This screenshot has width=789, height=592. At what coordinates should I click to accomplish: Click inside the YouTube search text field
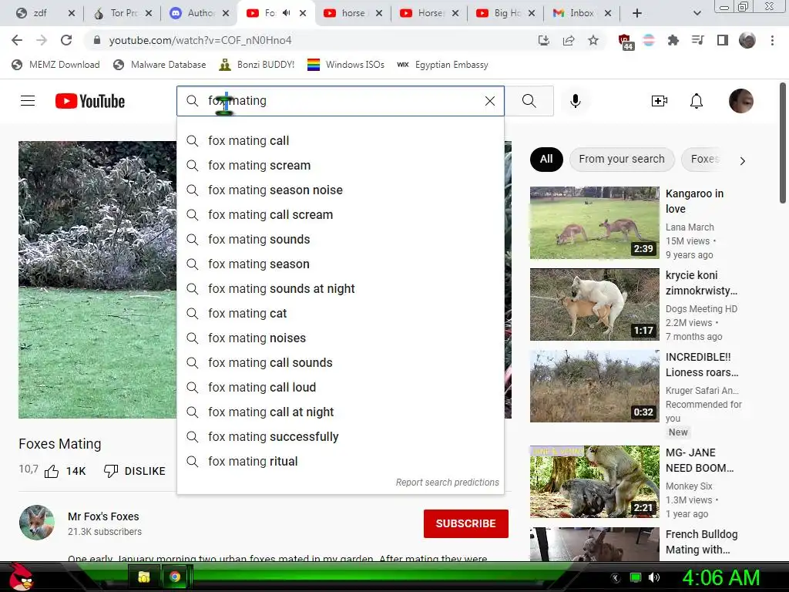342,101
